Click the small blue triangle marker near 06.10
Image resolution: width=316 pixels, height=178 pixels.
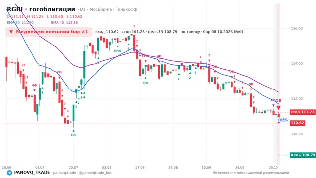273,105
